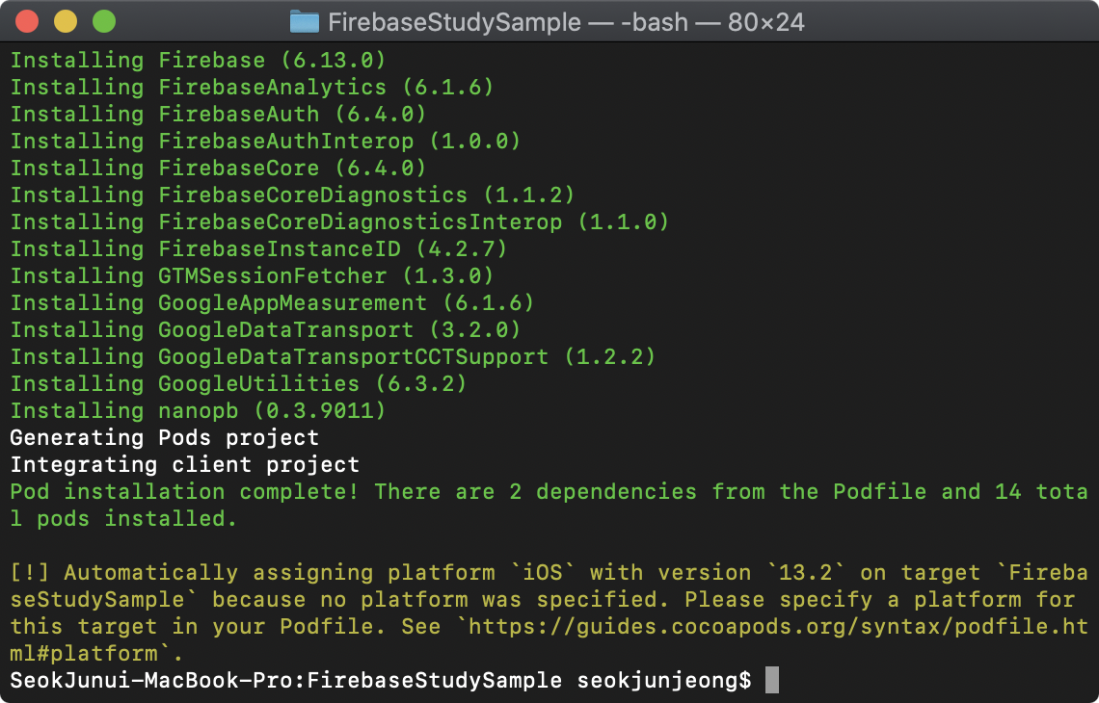
Task: Click the line 'Installing Firebase (6.13.0)'
Action: coord(199,61)
